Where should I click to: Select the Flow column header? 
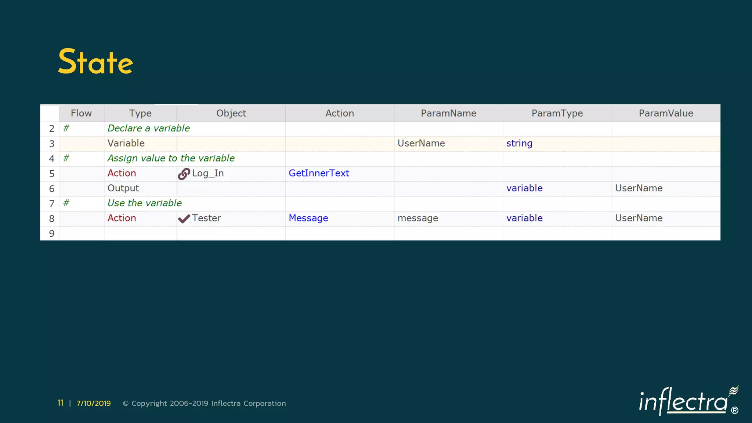[81, 113]
